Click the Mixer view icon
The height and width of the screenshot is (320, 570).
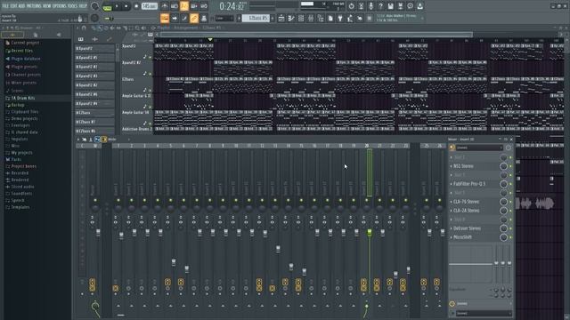(x=311, y=18)
